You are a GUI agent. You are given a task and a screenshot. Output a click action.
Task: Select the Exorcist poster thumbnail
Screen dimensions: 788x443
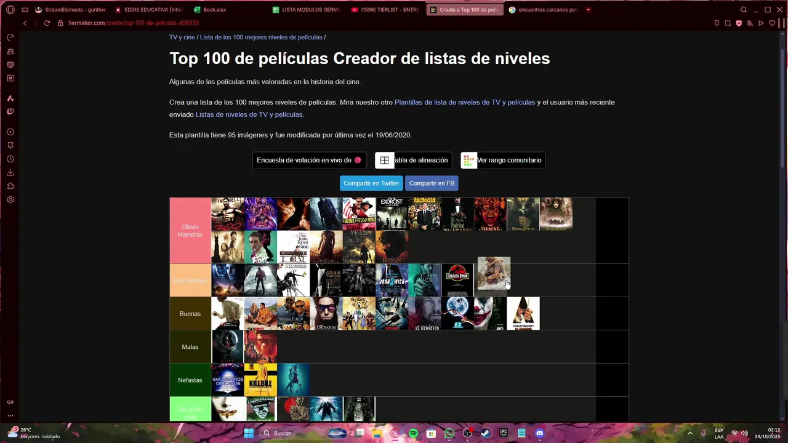[x=392, y=214]
